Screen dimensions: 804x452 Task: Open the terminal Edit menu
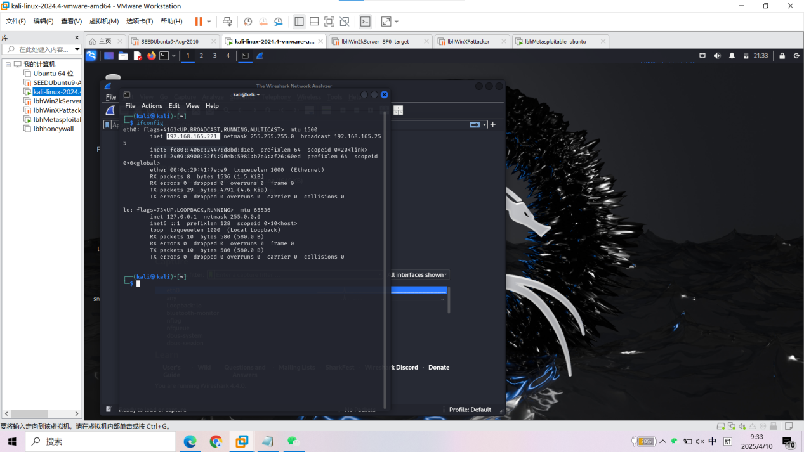click(x=174, y=106)
